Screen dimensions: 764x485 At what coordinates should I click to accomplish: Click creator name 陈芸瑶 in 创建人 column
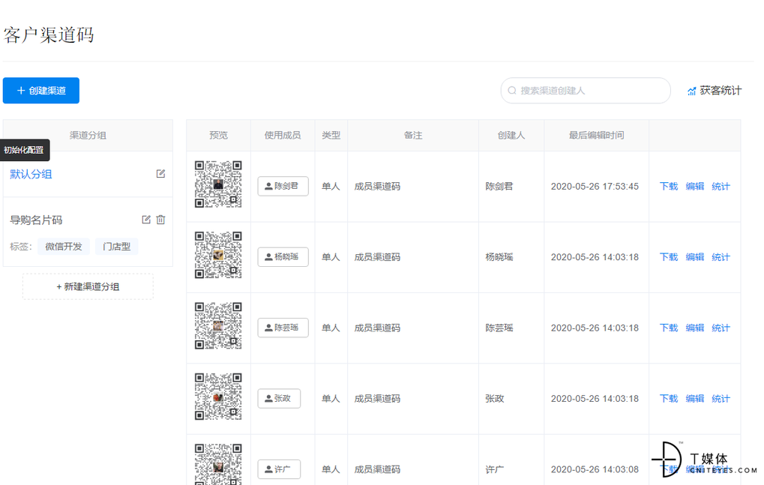point(499,328)
